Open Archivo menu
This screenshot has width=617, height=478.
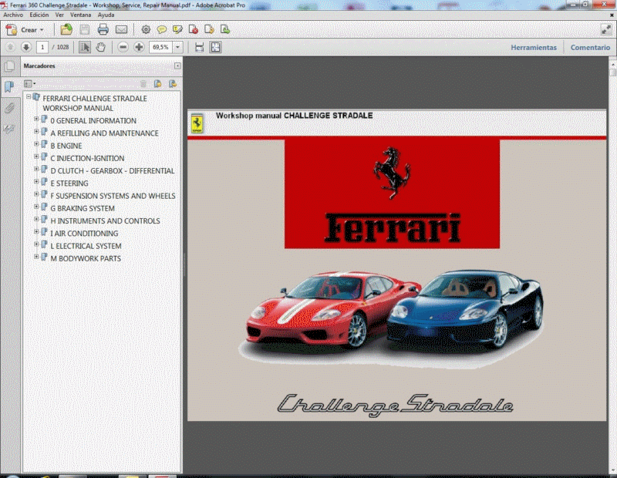coord(13,15)
